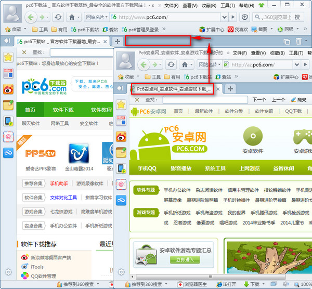Click the favorites star in back window sidebar
The width and height of the screenshot is (312, 289).
(x=8, y=57)
